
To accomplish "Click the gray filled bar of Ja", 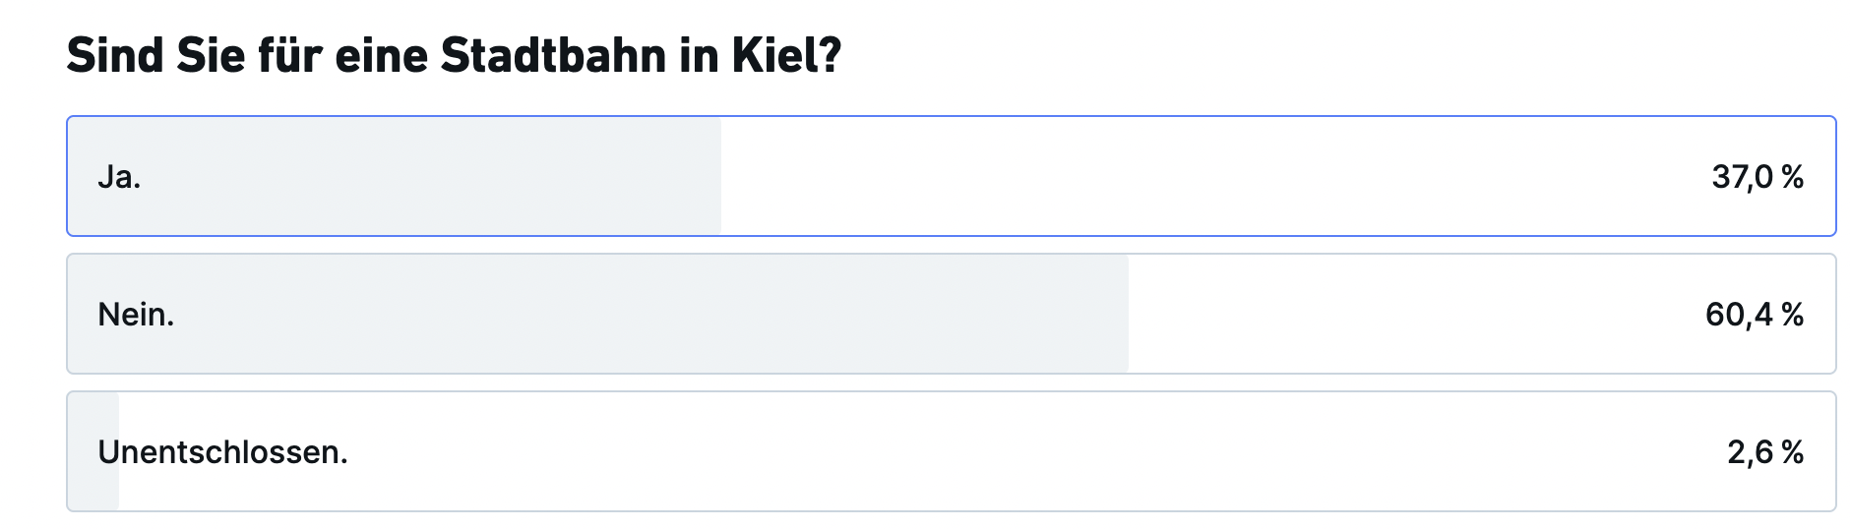I will [x=395, y=176].
